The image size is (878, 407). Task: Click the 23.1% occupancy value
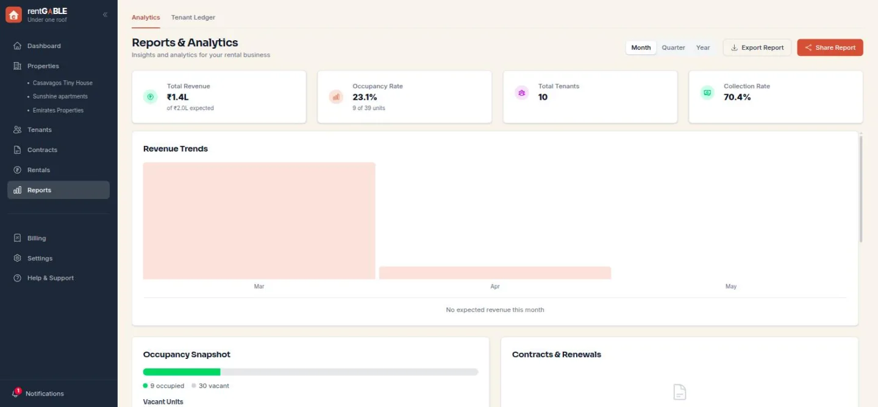[x=365, y=97]
